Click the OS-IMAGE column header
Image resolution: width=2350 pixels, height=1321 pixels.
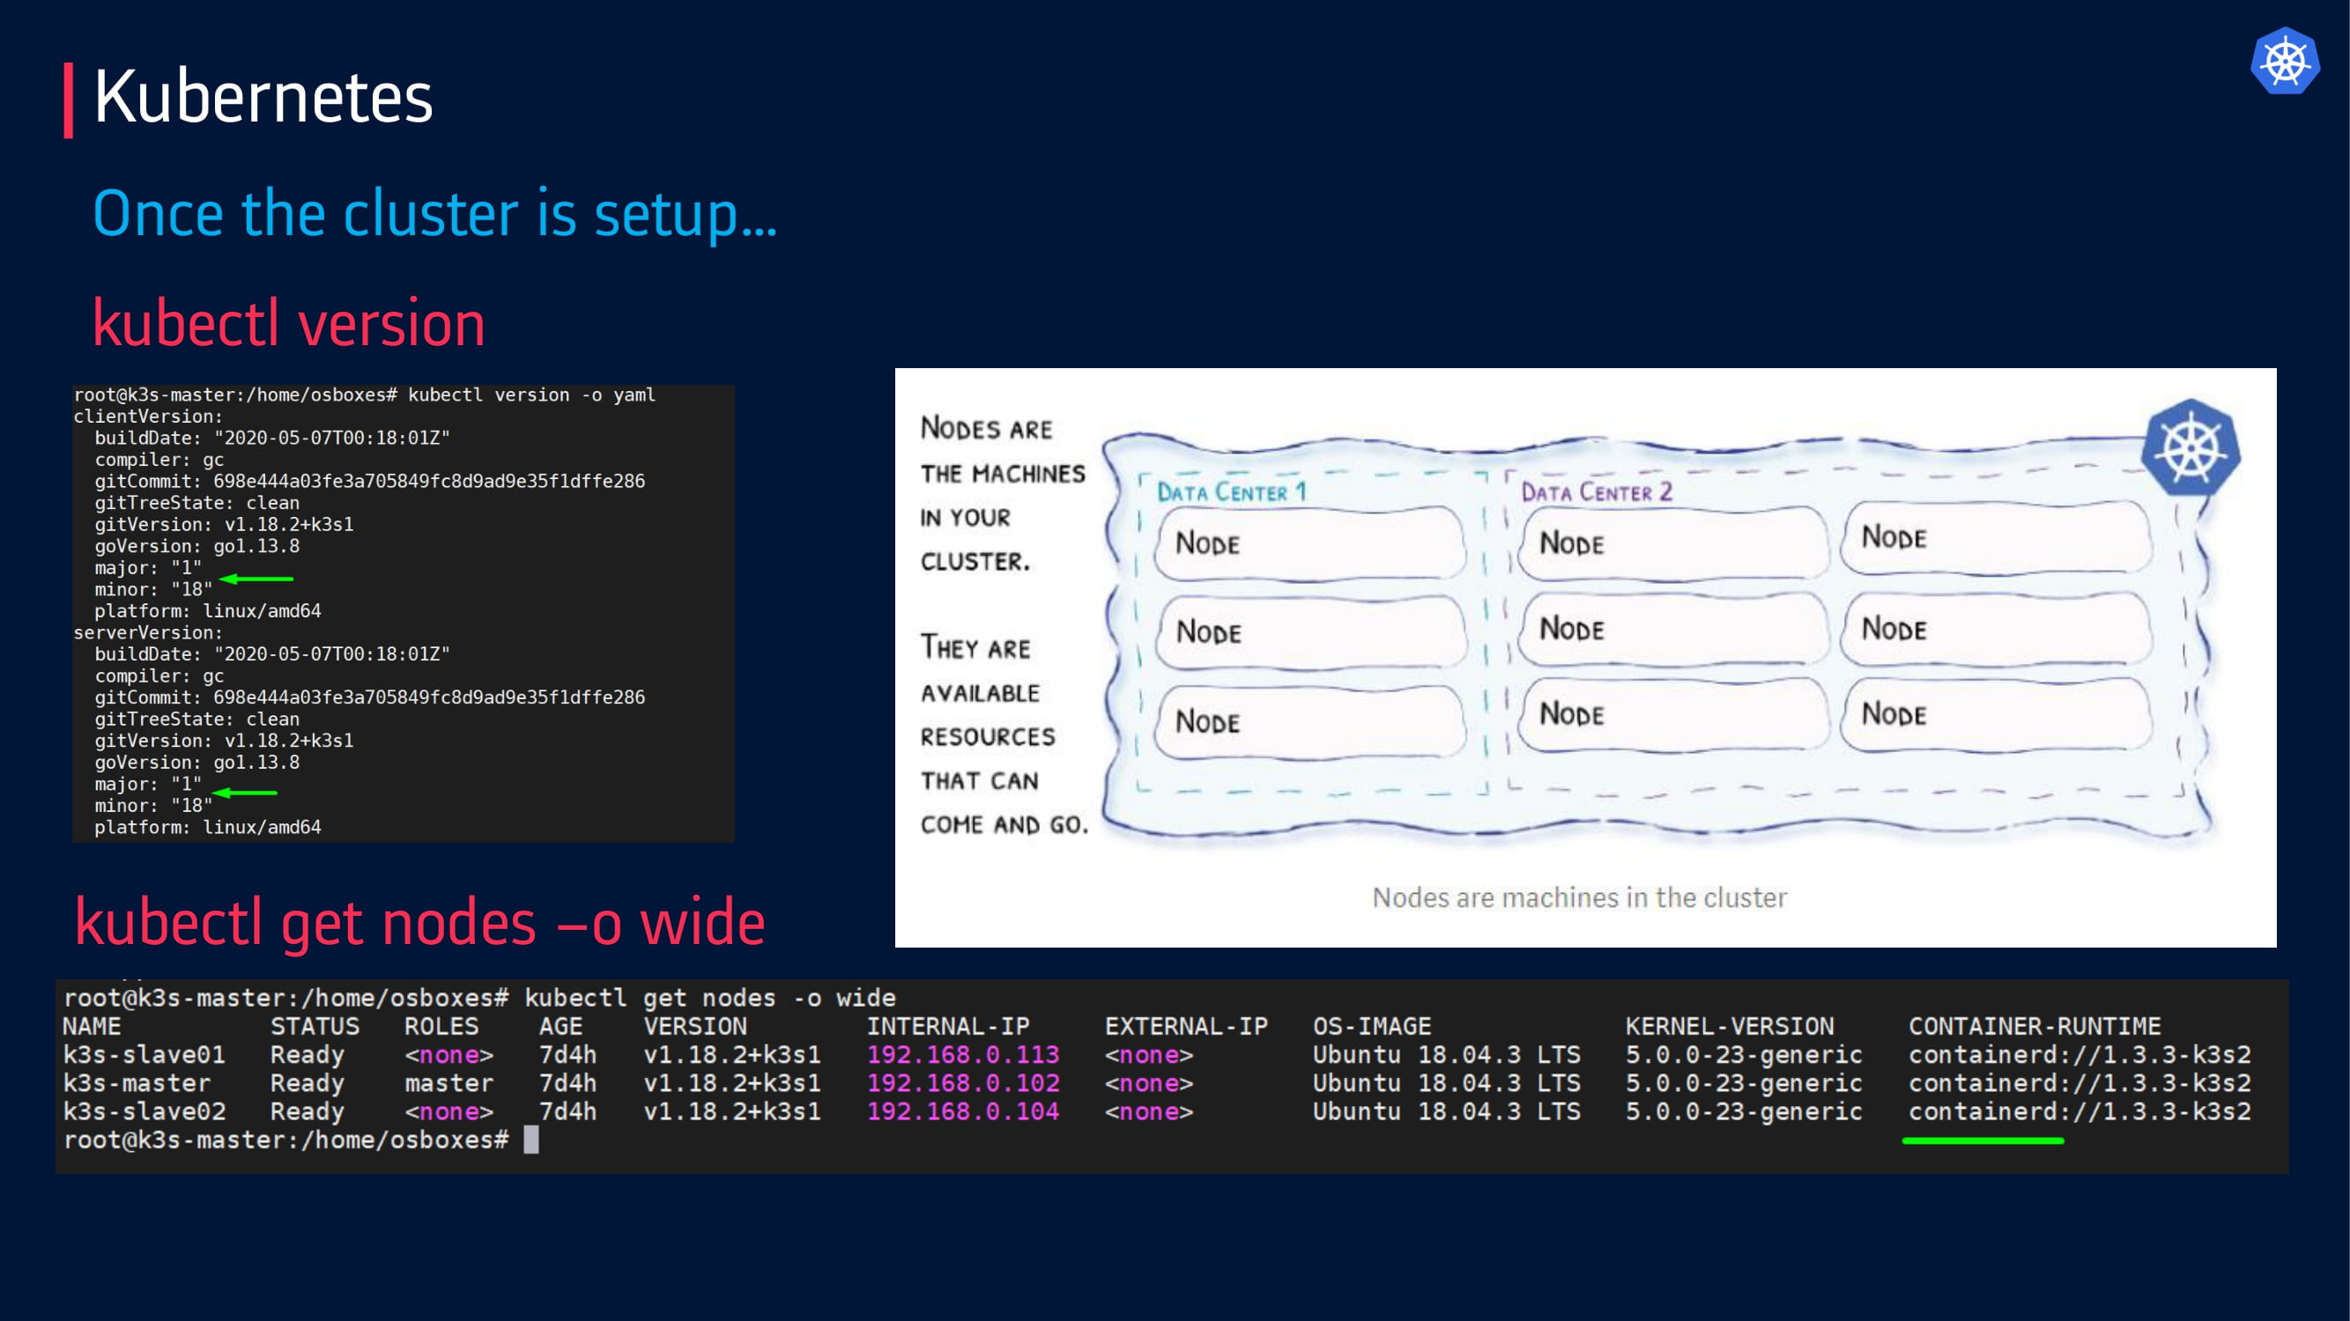(x=1372, y=1027)
